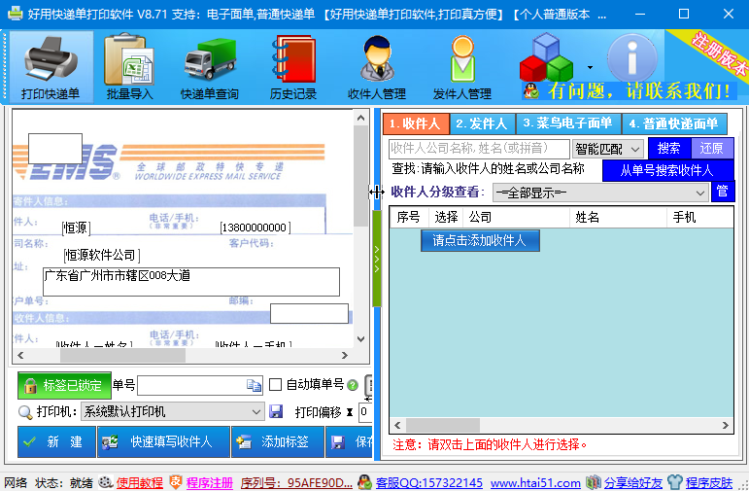Click the 添加标签 button
Screen dimensions: 749x491
coord(278,441)
